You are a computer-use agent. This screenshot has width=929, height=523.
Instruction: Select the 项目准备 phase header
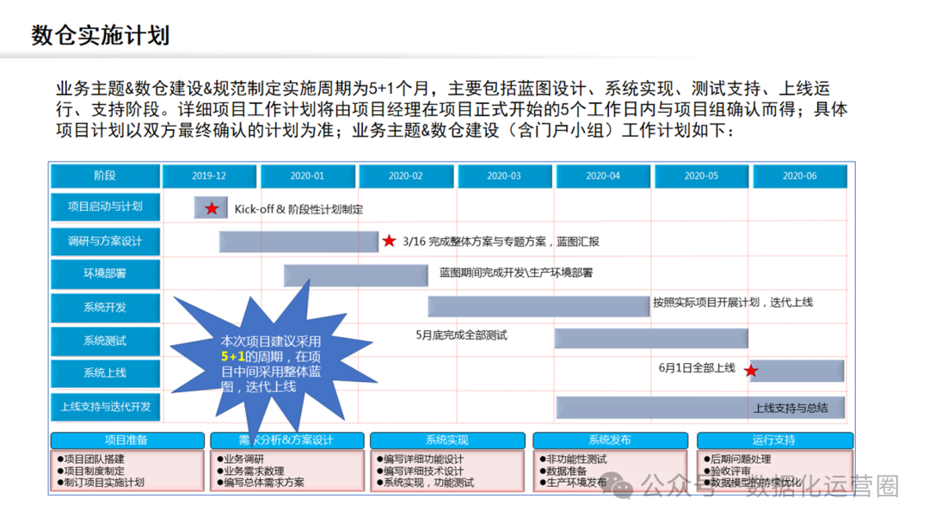[x=127, y=440]
